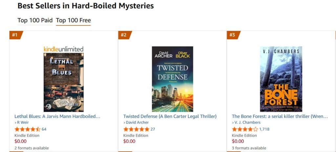Open the 1,718 reviews for The Bone Forest
Screen dimensions: 336x152
264,129
